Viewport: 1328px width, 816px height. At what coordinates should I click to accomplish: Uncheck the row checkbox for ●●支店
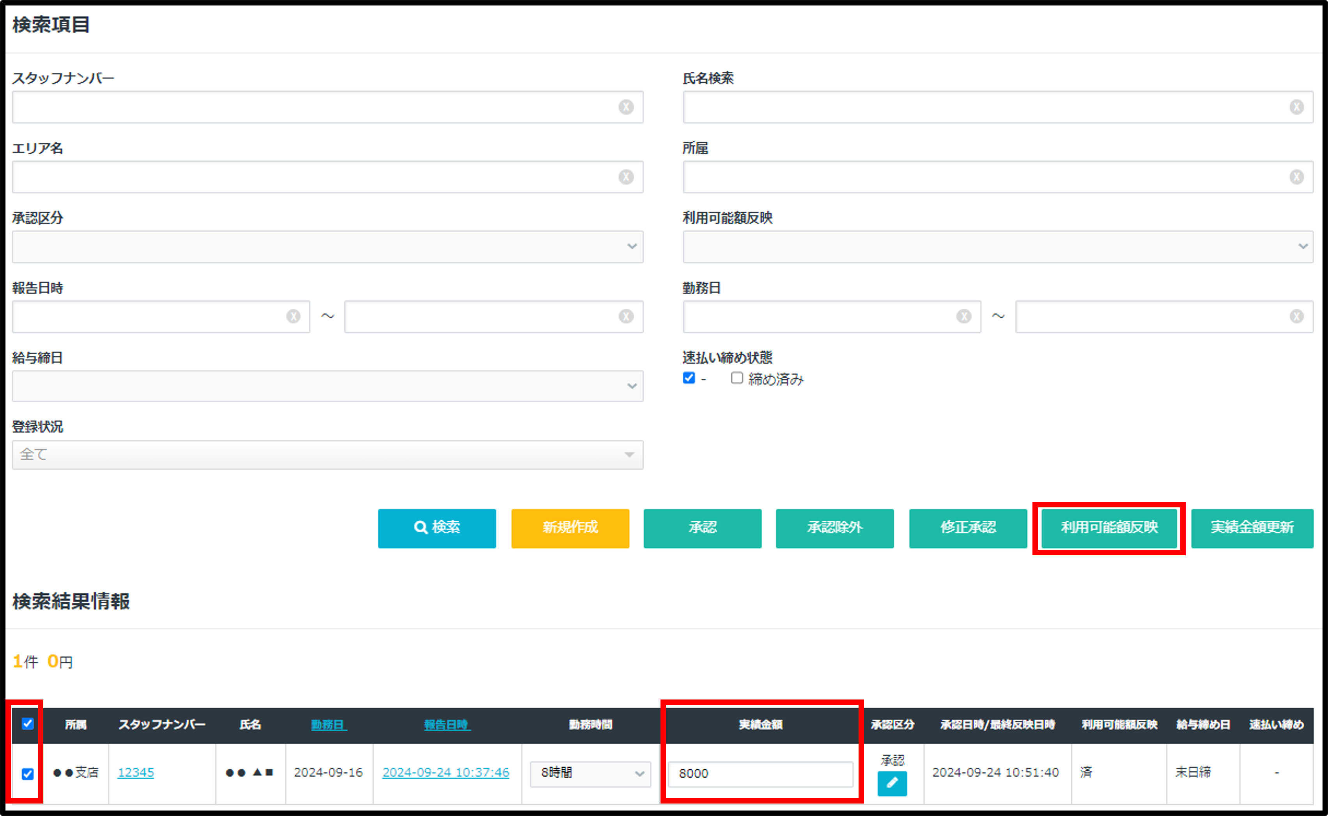pos(28,774)
